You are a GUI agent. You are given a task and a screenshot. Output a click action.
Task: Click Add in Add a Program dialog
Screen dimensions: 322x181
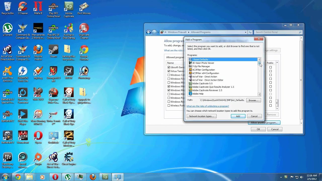pyautogui.click(x=238, y=116)
